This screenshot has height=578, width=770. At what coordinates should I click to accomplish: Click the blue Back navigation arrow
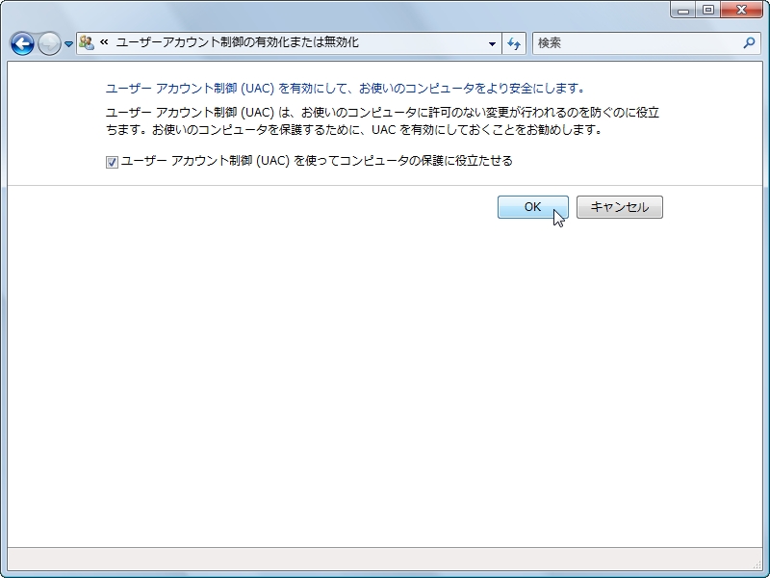click(x=22, y=43)
